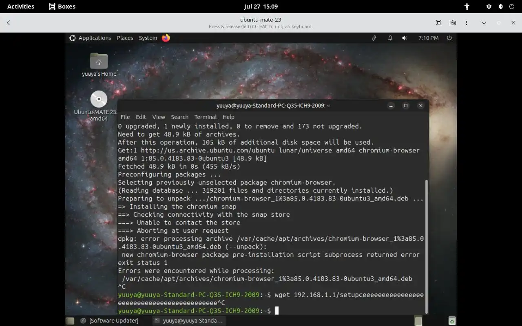Open terminal Search menu

coord(180,117)
